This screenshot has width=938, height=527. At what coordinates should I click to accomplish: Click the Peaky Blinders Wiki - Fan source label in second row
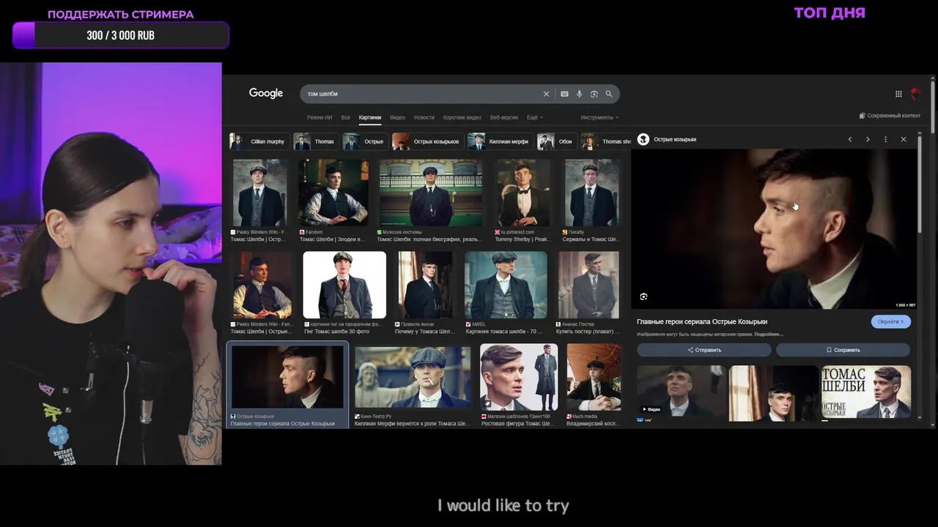[x=262, y=324]
